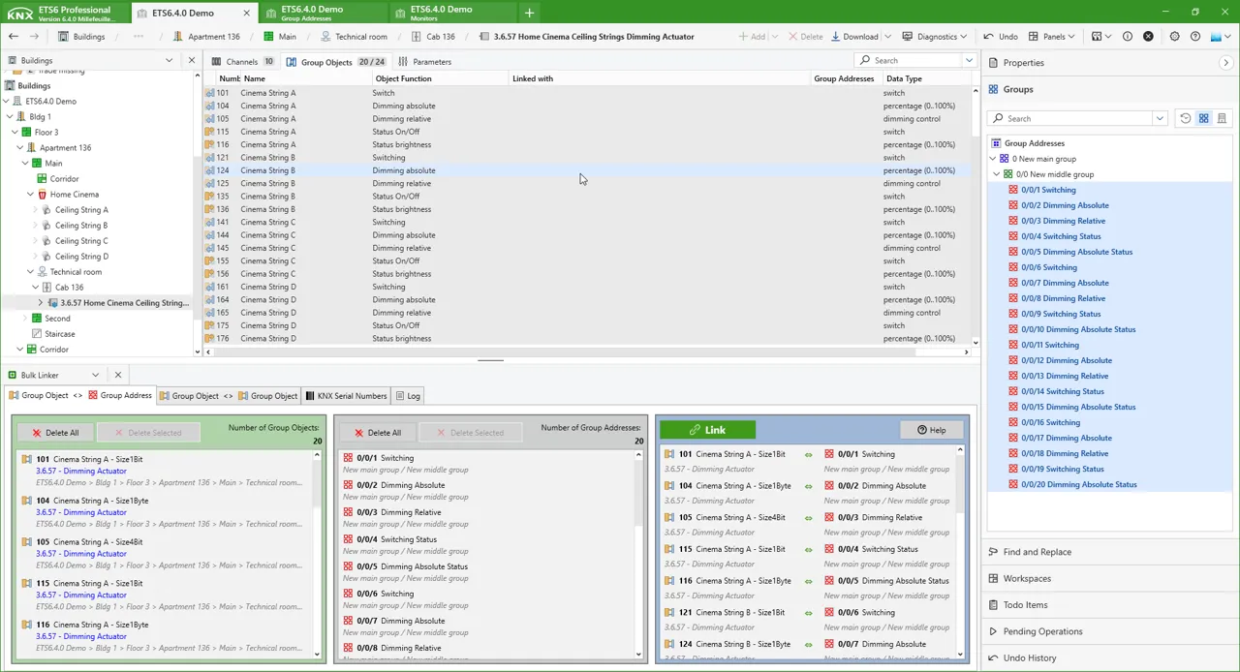This screenshot has width=1240, height=672.
Task: Open the info circle icon in toolbar
Action: [x=1128, y=36]
